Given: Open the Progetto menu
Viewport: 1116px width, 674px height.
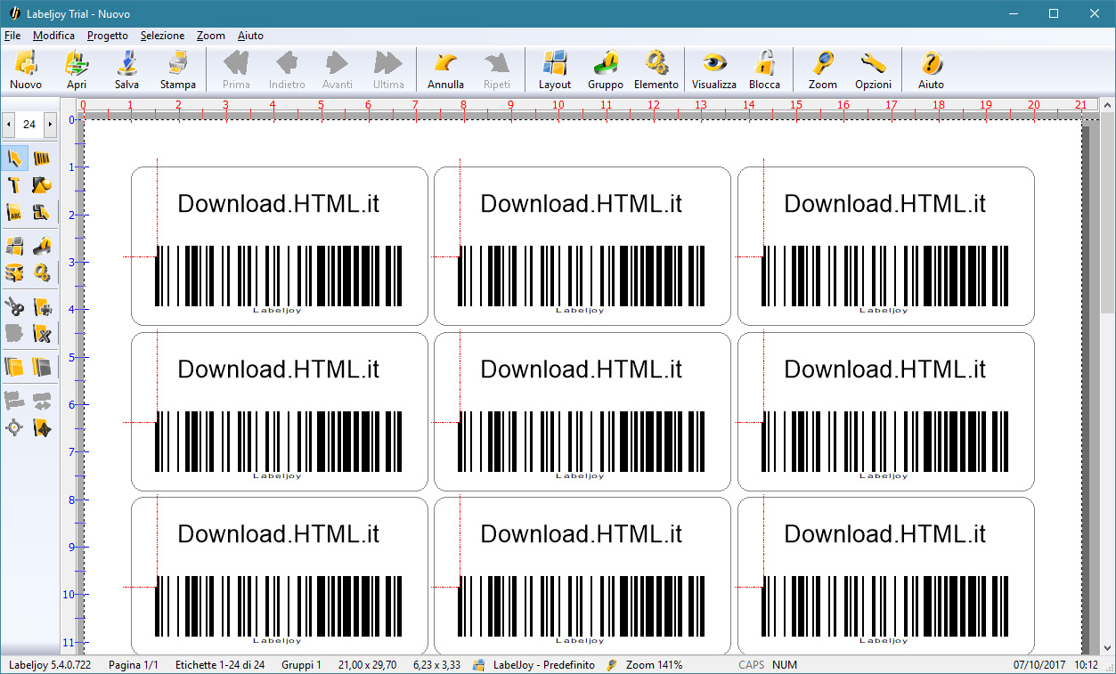Looking at the screenshot, I should pos(108,36).
